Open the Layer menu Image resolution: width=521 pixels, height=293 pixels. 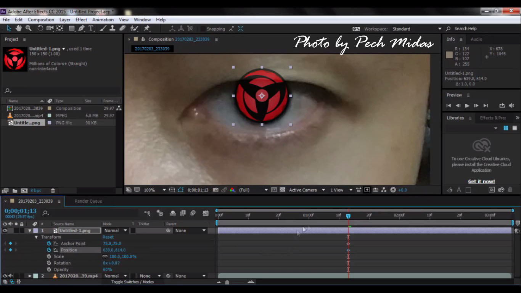(65, 19)
